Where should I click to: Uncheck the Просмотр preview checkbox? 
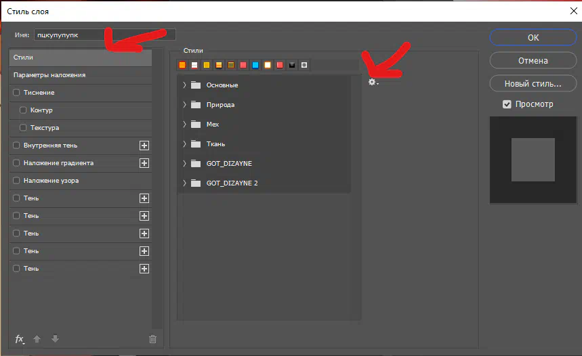[x=507, y=104]
